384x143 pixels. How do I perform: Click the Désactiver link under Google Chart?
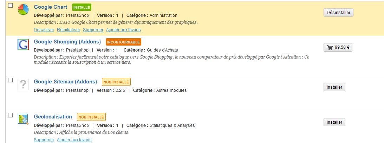click(x=44, y=30)
